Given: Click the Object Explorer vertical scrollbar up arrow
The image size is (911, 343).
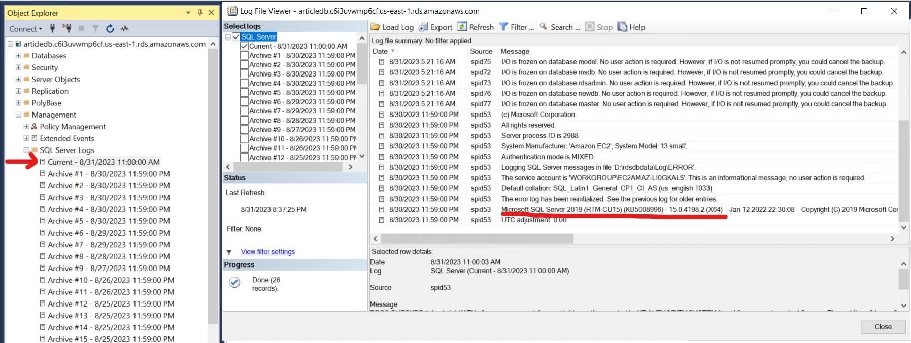Looking at the screenshot, I should coord(213,44).
